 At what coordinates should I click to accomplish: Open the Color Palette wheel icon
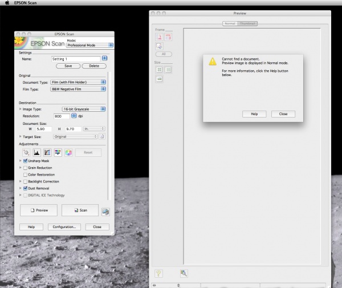pos(68,152)
